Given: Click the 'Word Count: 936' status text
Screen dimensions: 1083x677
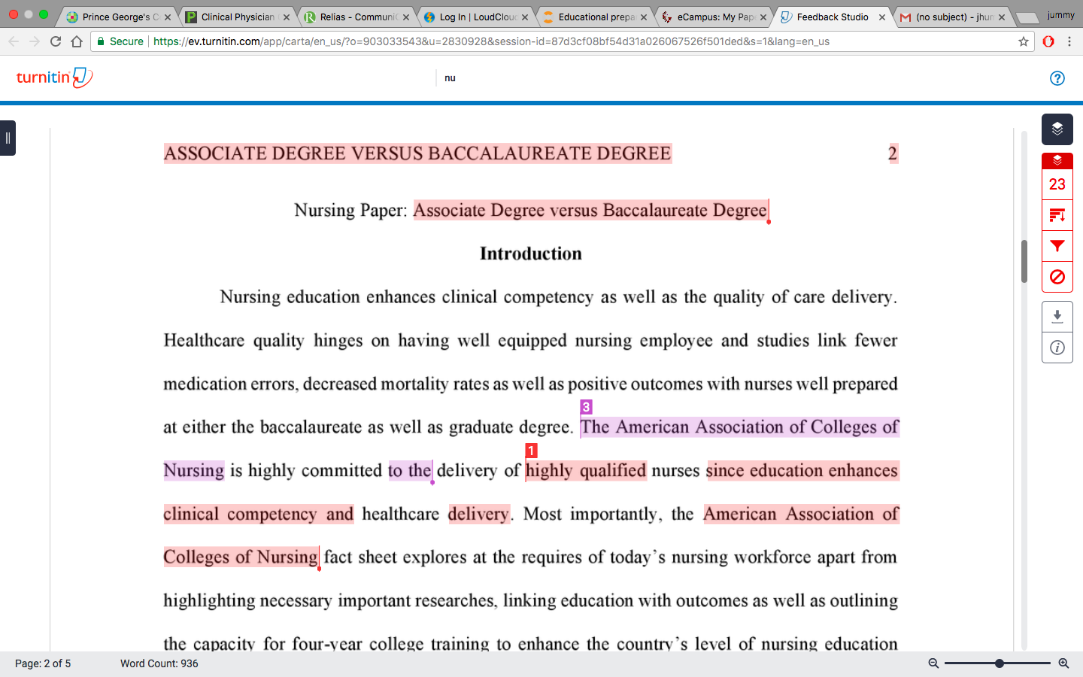Looking at the screenshot, I should point(159,663).
